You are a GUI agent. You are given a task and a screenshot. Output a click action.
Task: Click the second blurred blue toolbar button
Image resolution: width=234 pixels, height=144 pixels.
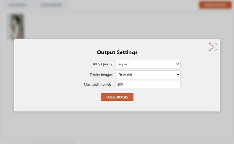(x=51, y=5)
